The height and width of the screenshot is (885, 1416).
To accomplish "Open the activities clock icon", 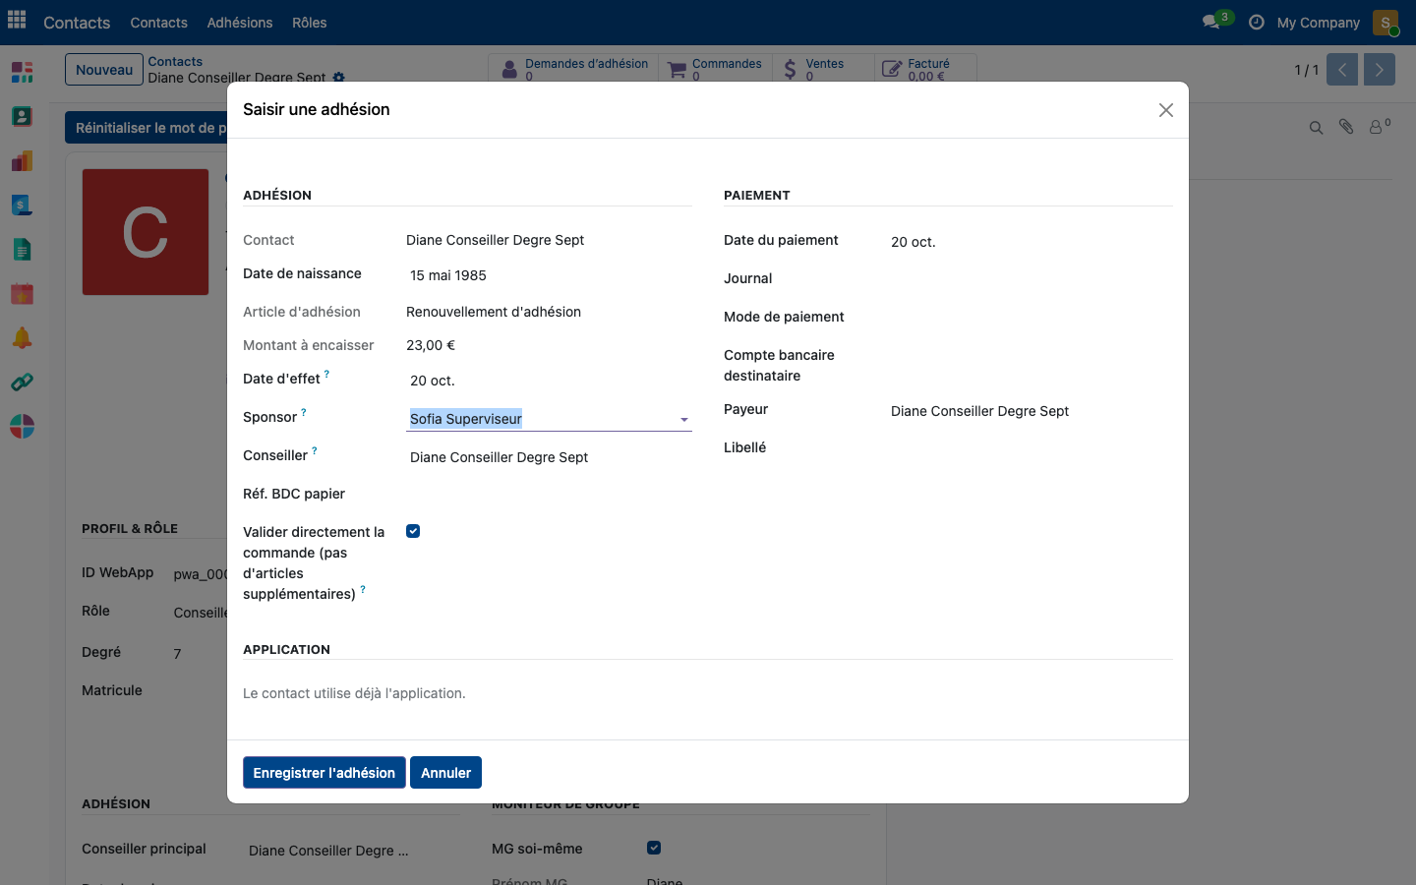I will pos(1256,22).
